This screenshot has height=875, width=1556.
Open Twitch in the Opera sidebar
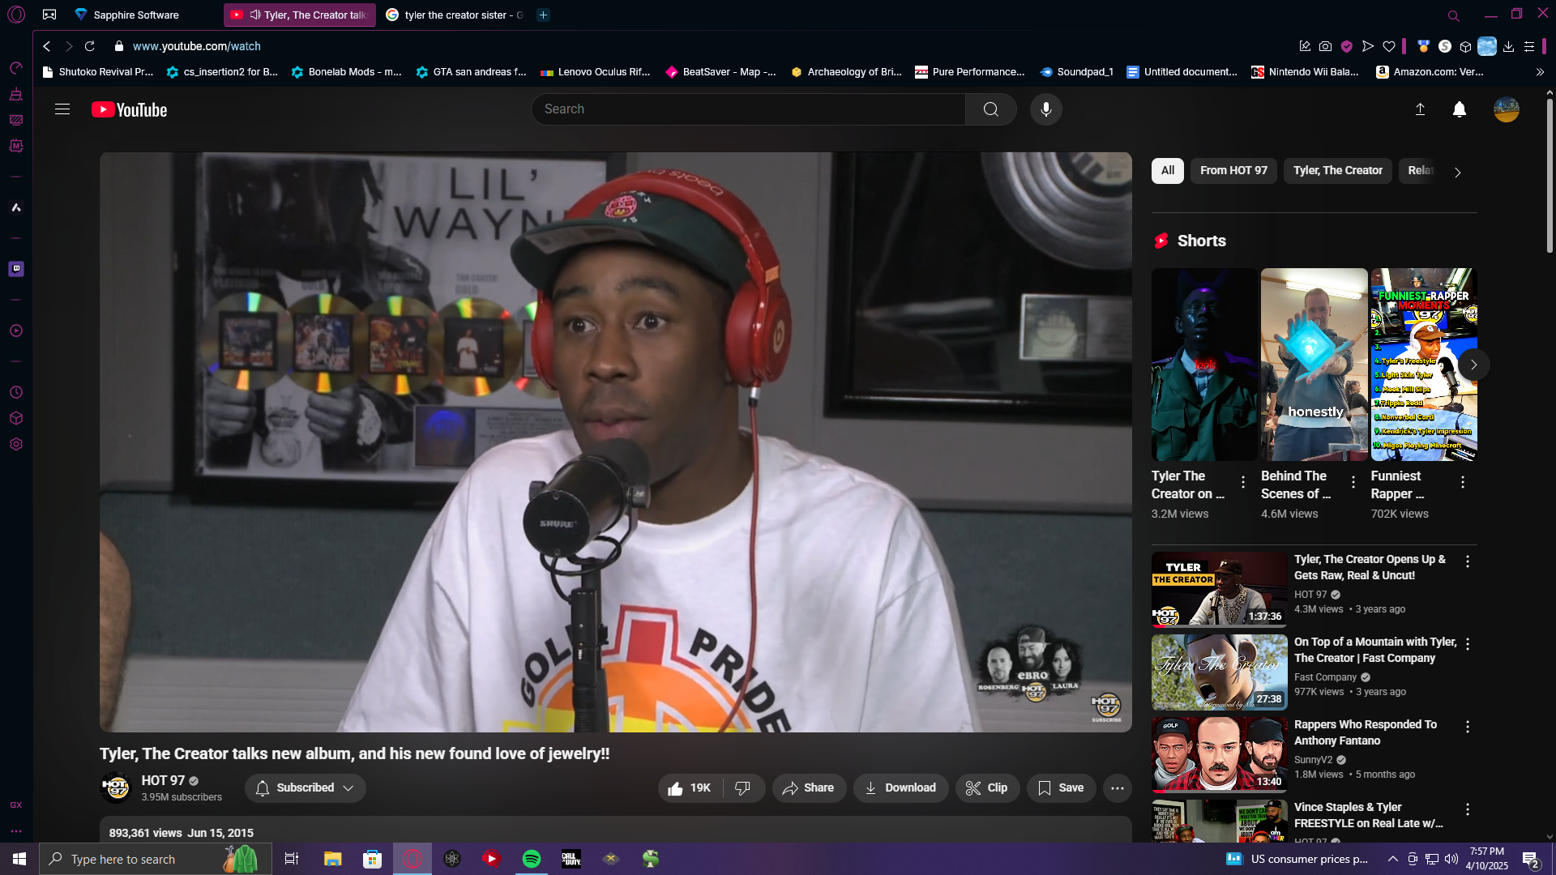[16, 269]
